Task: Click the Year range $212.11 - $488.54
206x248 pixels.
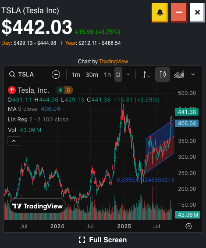Action: point(93,43)
